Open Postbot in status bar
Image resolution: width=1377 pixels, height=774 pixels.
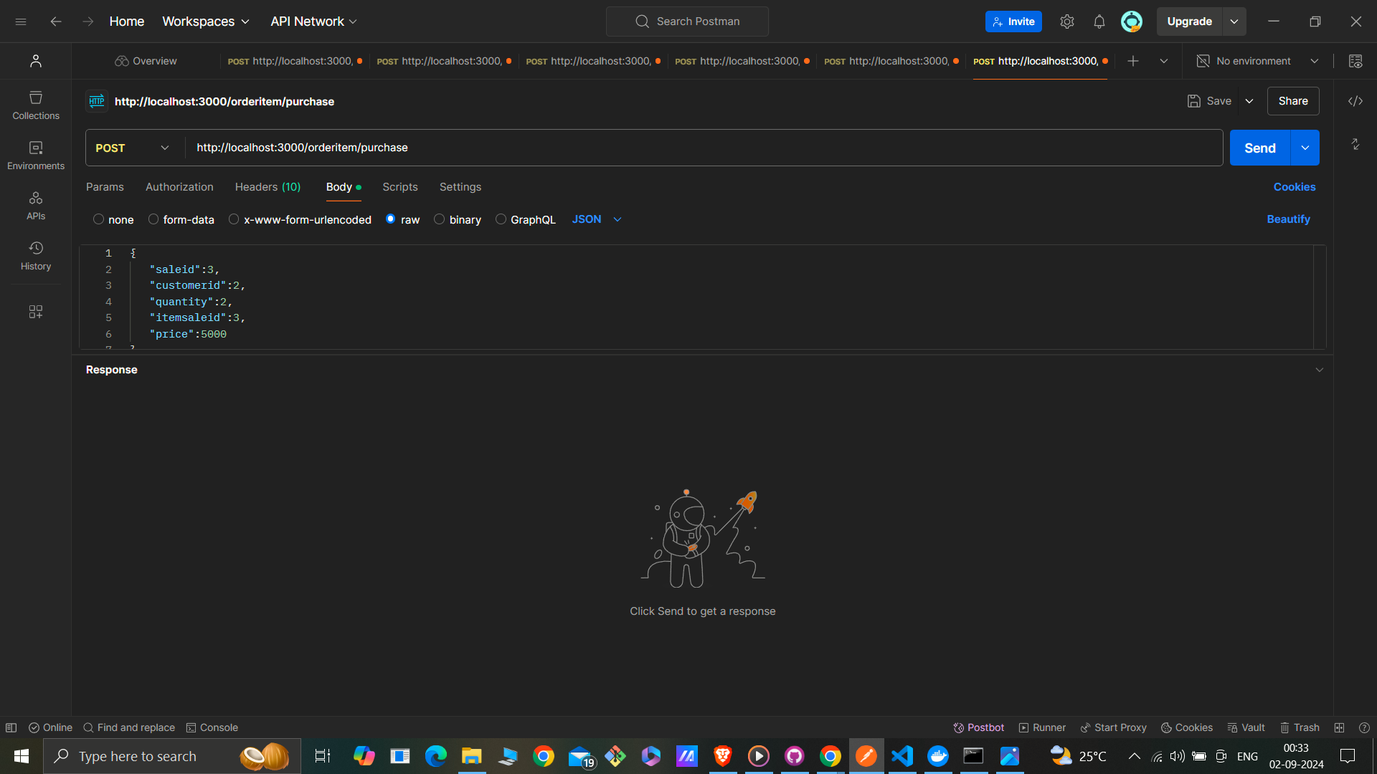tap(978, 727)
